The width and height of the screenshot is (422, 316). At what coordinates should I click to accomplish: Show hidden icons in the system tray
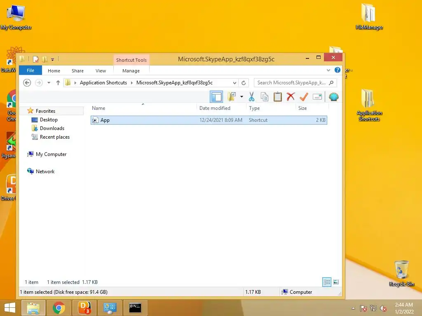point(353,308)
